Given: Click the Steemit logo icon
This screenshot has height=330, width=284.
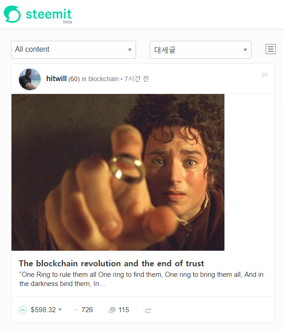Looking at the screenshot, I should [12, 14].
